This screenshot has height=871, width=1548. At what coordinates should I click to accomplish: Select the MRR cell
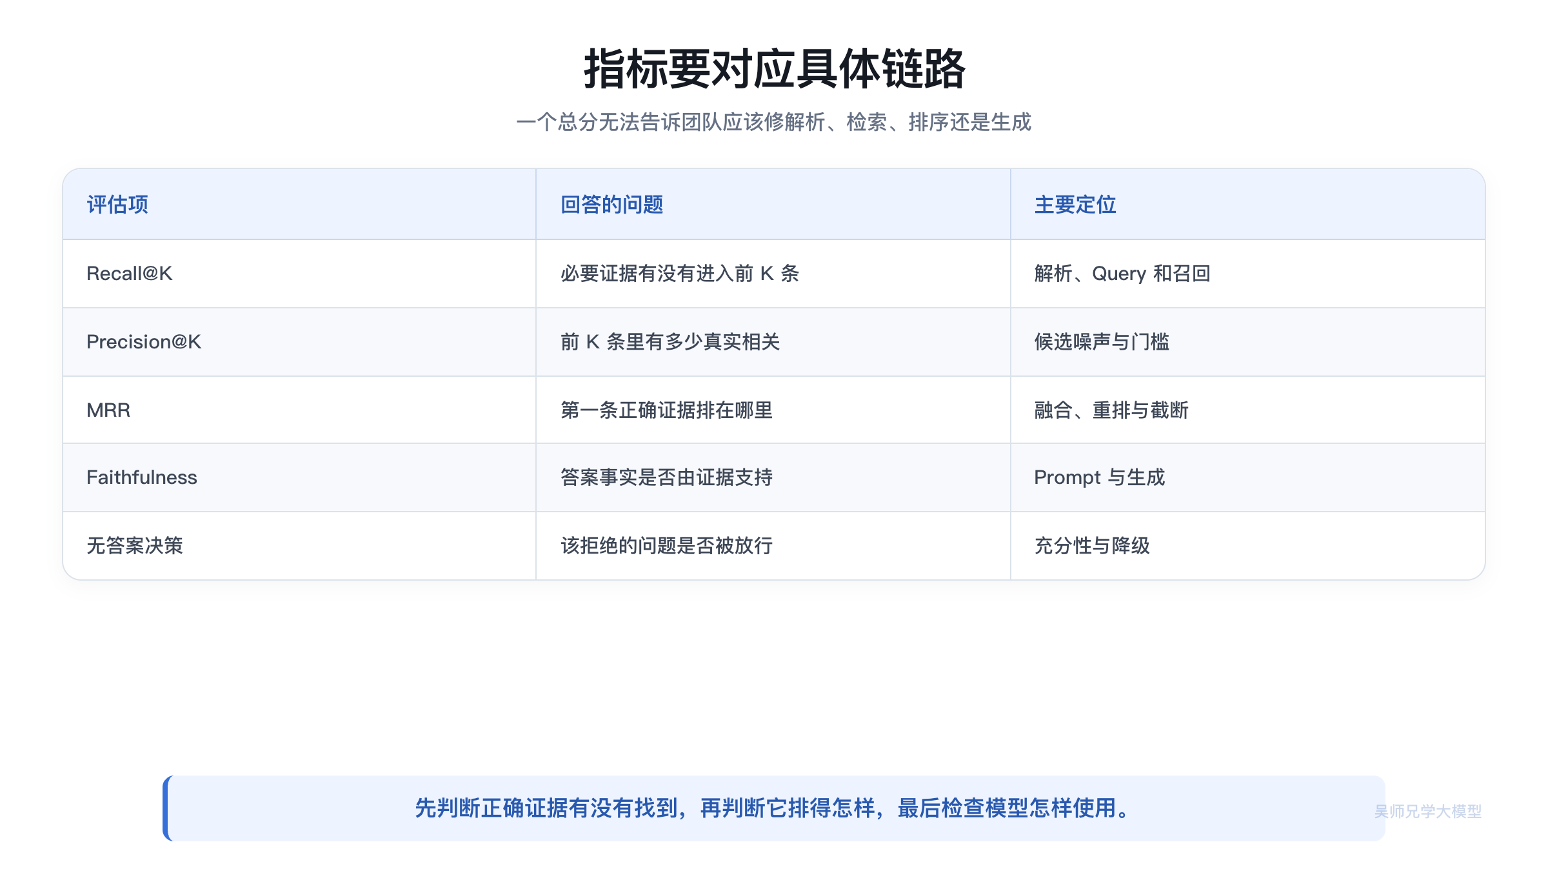click(x=299, y=410)
